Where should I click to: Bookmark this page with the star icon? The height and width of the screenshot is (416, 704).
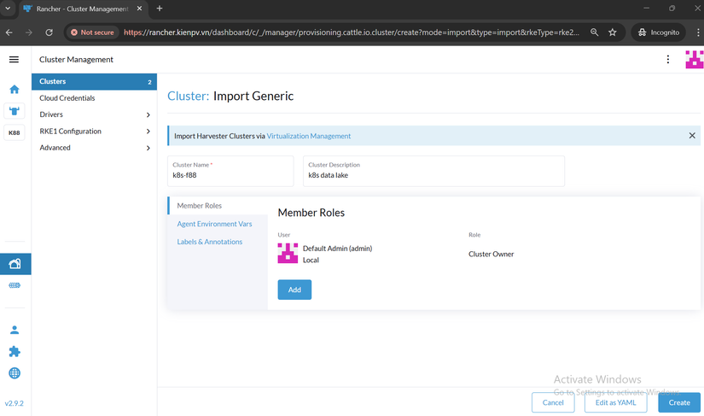[613, 32]
